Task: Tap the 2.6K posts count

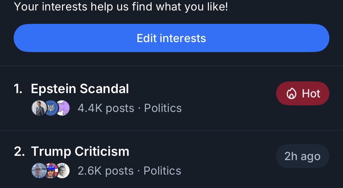Action: coord(106,171)
